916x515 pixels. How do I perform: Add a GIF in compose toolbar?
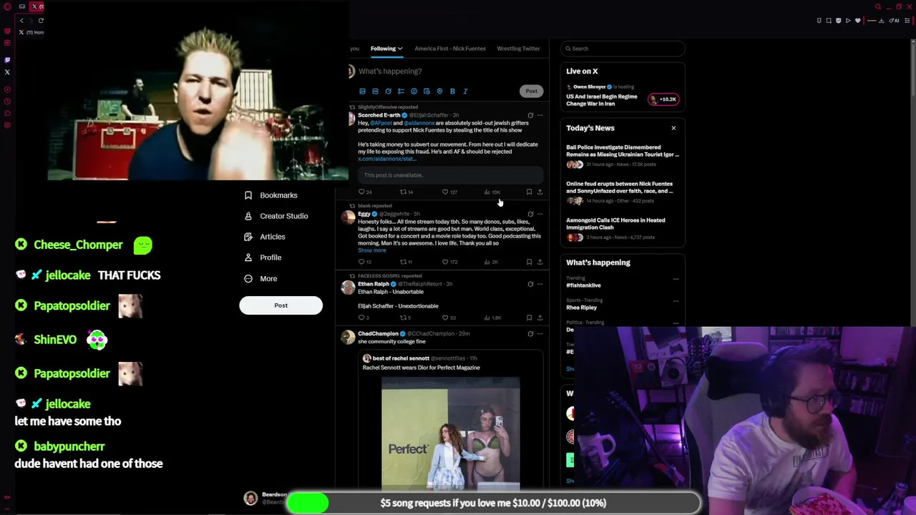tap(375, 92)
